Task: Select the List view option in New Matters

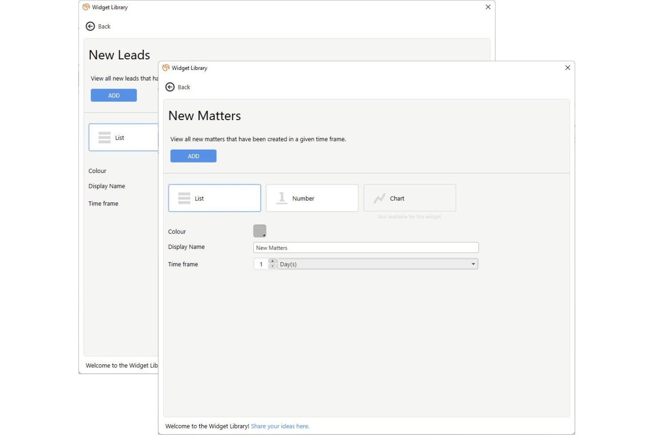Action: 215,198
